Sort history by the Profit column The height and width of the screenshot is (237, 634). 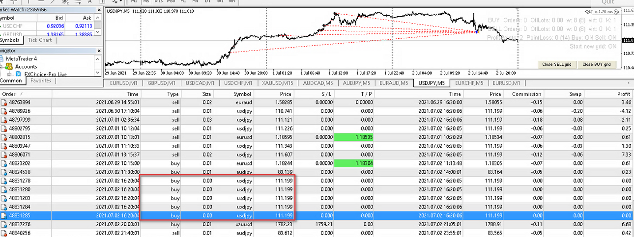(x=609, y=94)
